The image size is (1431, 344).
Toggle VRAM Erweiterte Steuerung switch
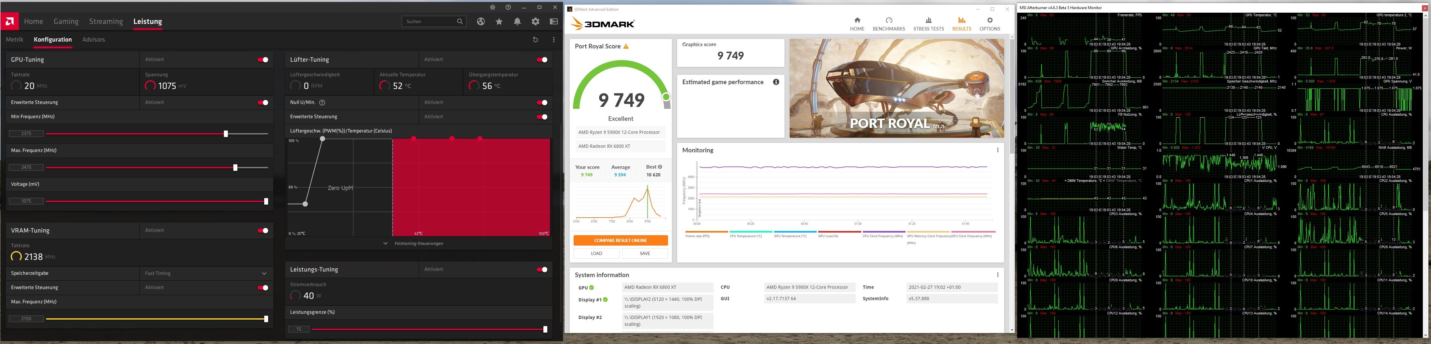(263, 288)
